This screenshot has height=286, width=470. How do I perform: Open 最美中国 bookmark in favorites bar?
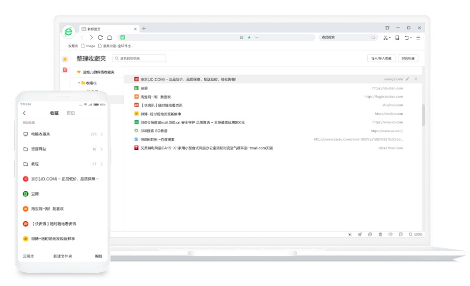point(116,46)
